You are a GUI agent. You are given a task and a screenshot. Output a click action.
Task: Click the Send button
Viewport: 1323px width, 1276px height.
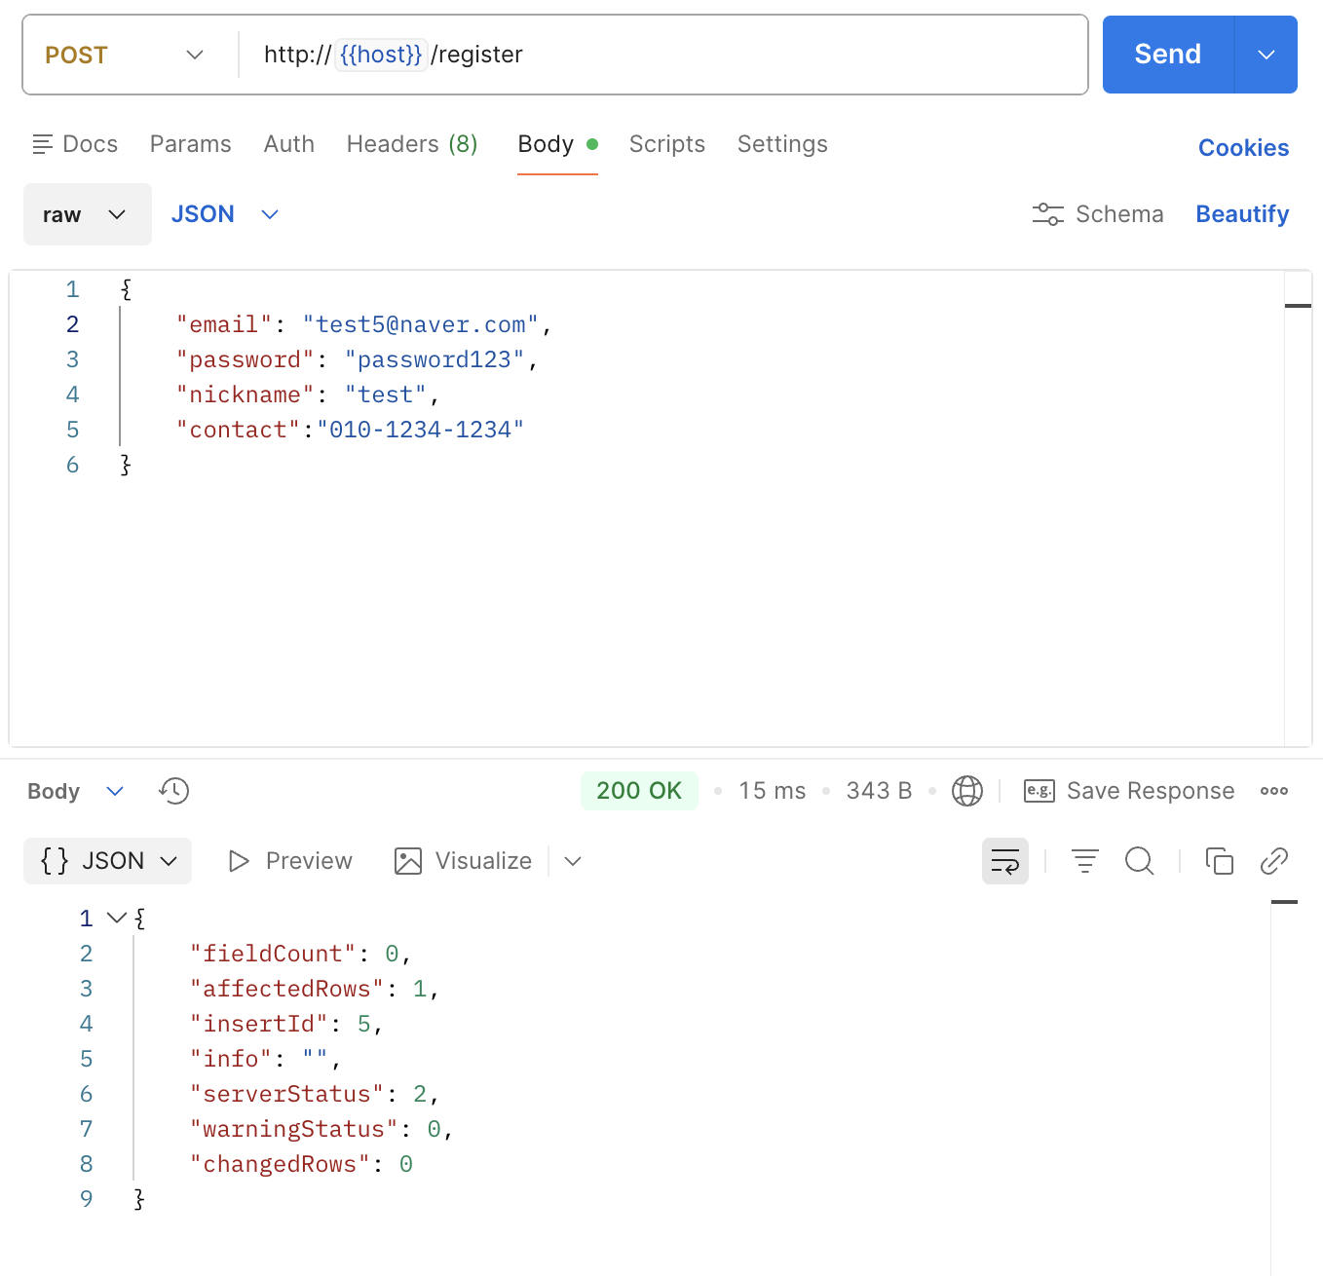pyautogui.click(x=1168, y=55)
